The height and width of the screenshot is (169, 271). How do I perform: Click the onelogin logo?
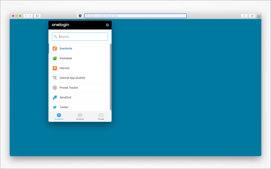click(61, 25)
